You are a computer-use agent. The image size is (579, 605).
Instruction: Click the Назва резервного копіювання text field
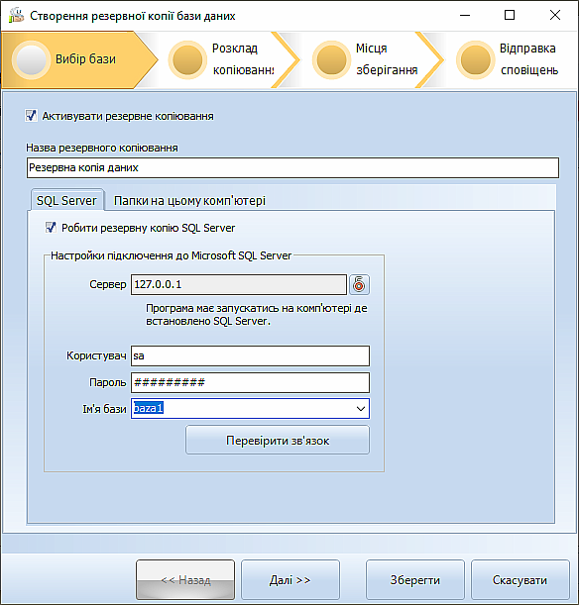(x=292, y=168)
